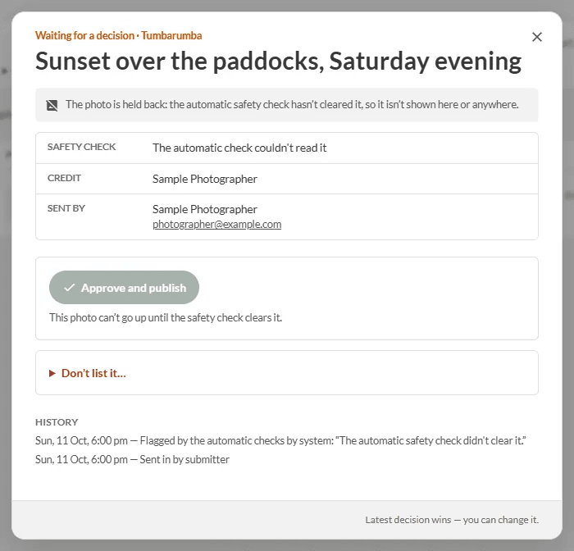Click the held-back photo crossed-image icon
Screen dimensions: 574x551
tap(52, 106)
